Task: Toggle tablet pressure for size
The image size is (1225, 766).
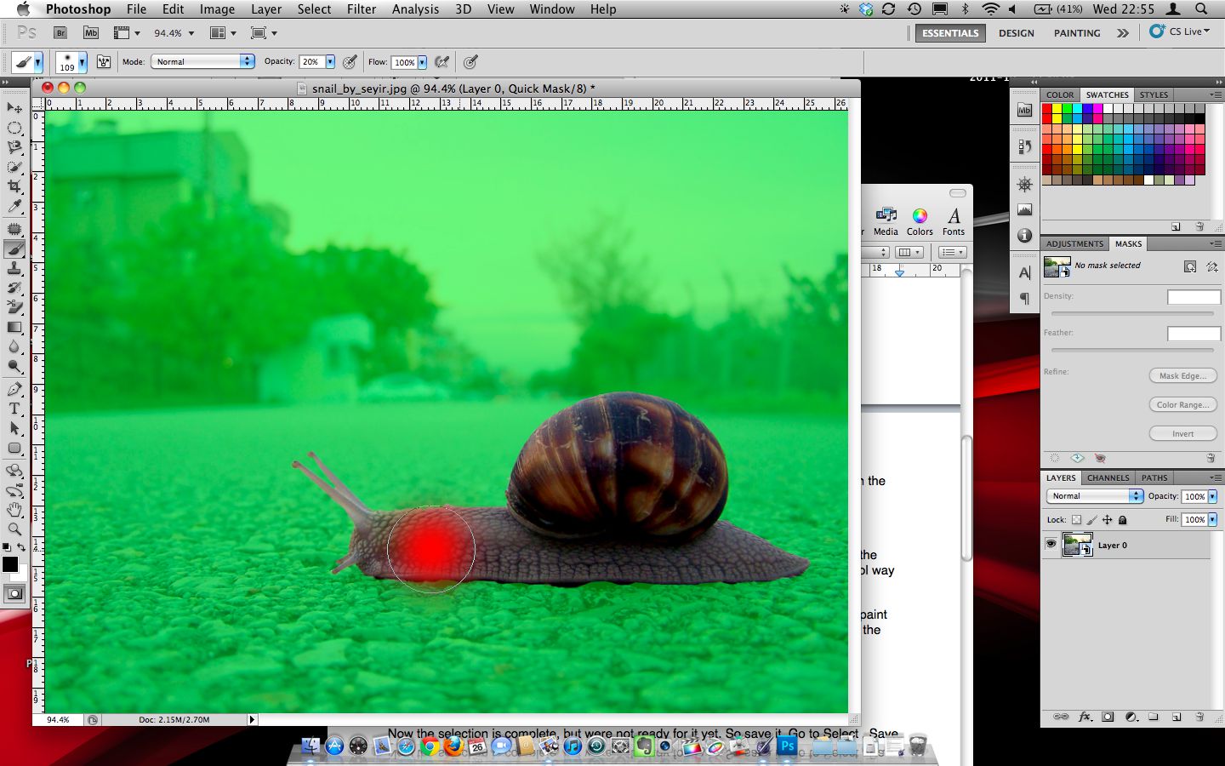Action: 470,62
